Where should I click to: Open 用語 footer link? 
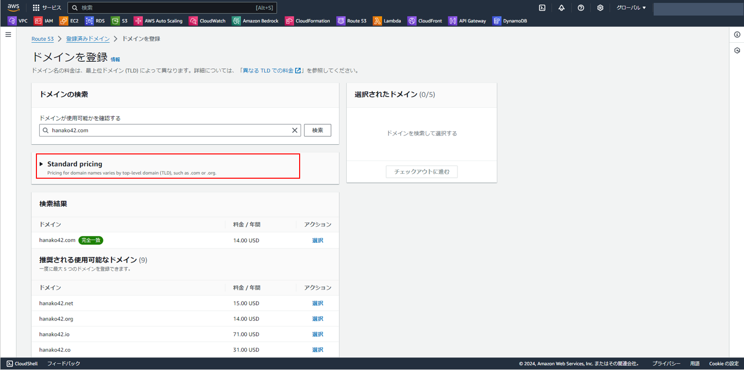(x=695, y=364)
